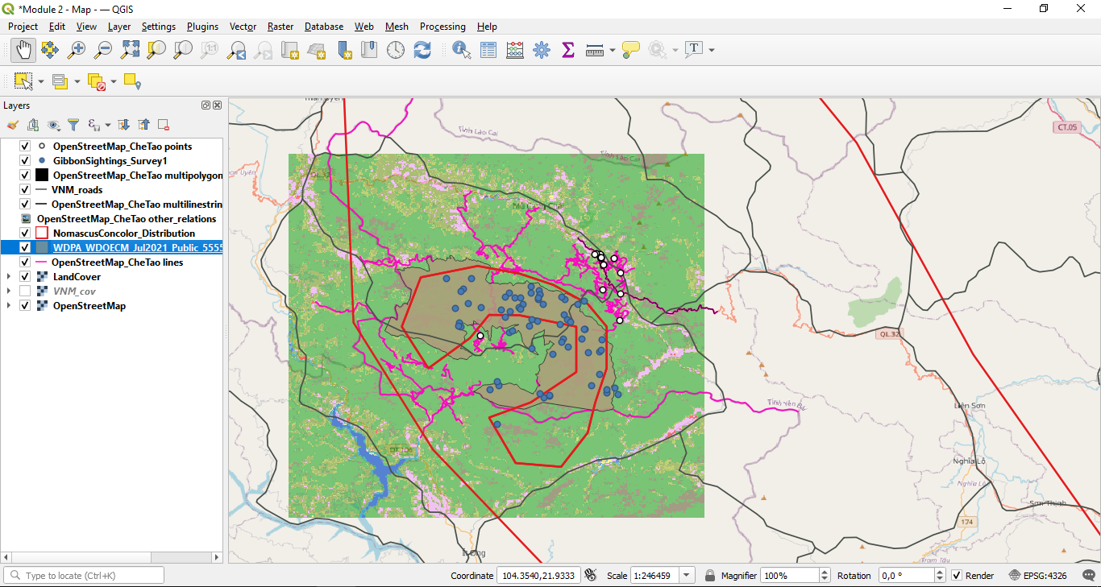Click Select by Location icon
Image resolution: width=1101 pixels, height=587 pixels.
(x=132, y=81)
